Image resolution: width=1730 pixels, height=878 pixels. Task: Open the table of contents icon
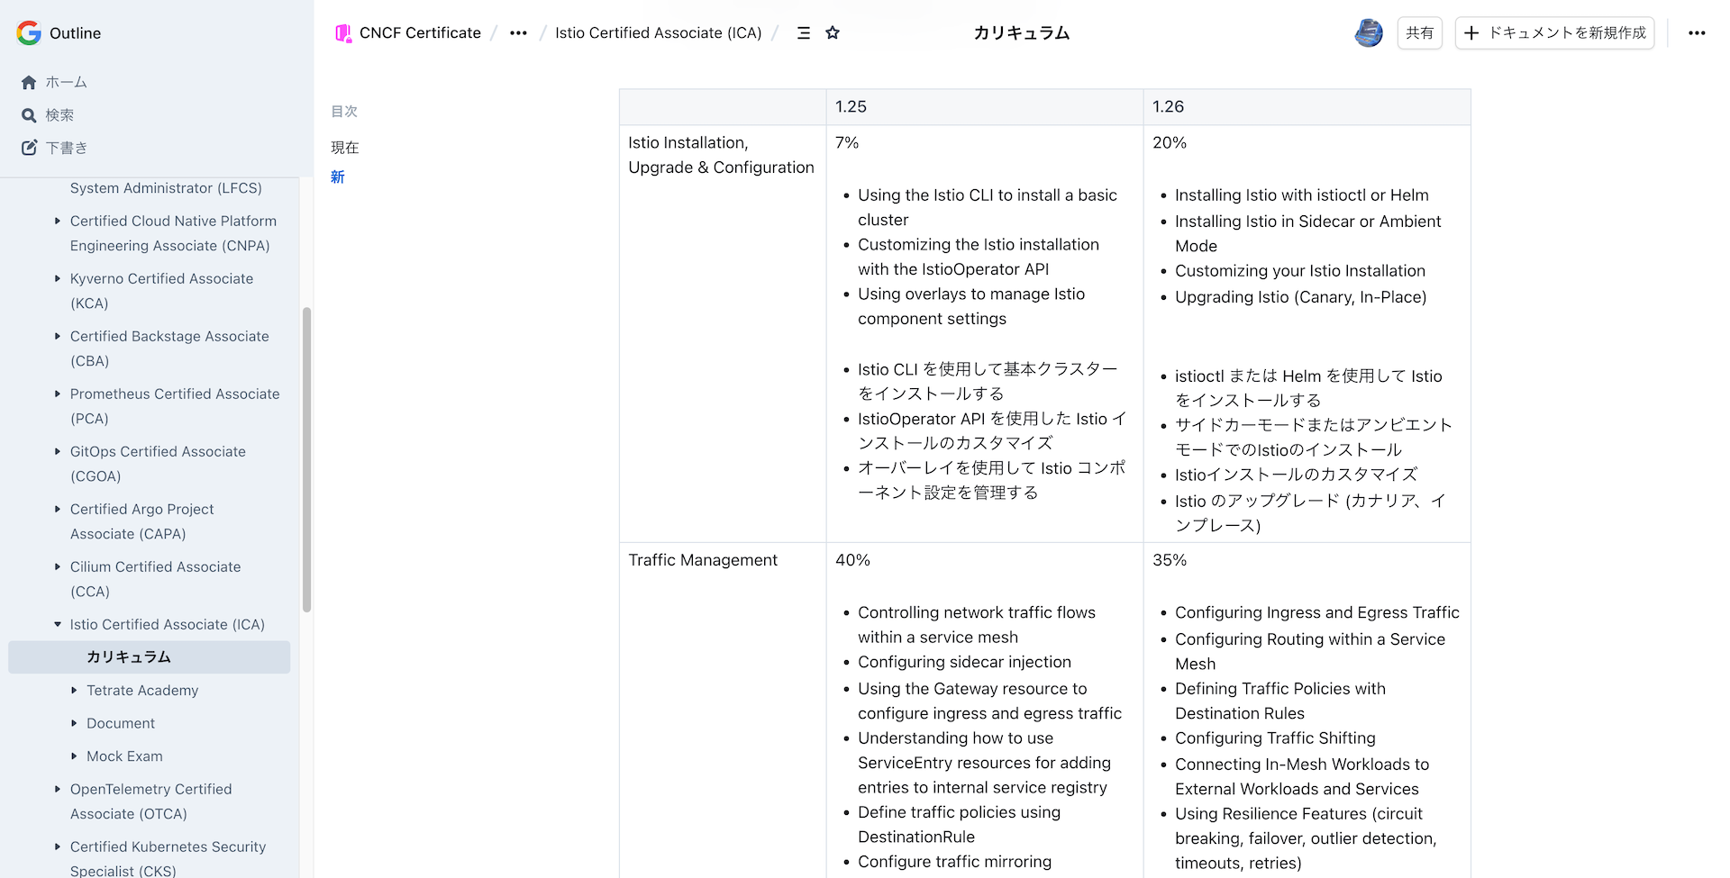(804, 33)
